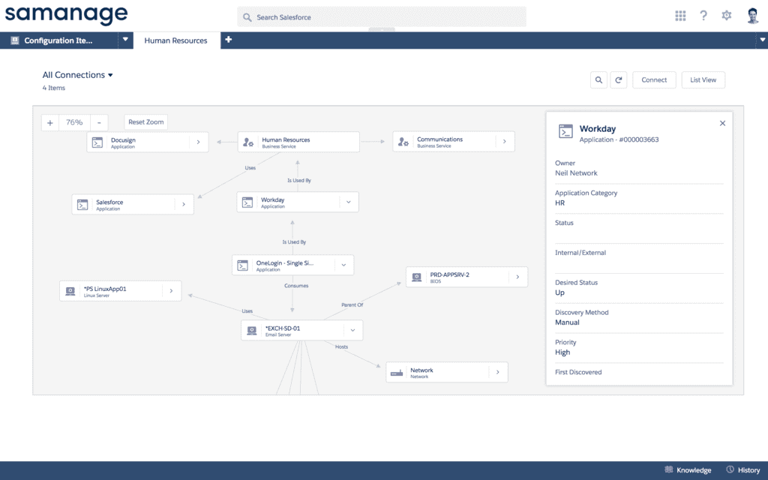Image resolution: width=768 pixels, height=480 pixels.
Task: Click the 4 Items count text
Action: (53, 88)
